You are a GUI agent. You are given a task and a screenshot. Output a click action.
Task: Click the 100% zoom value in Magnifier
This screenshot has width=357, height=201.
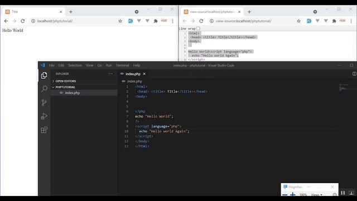tap(303, 195)
